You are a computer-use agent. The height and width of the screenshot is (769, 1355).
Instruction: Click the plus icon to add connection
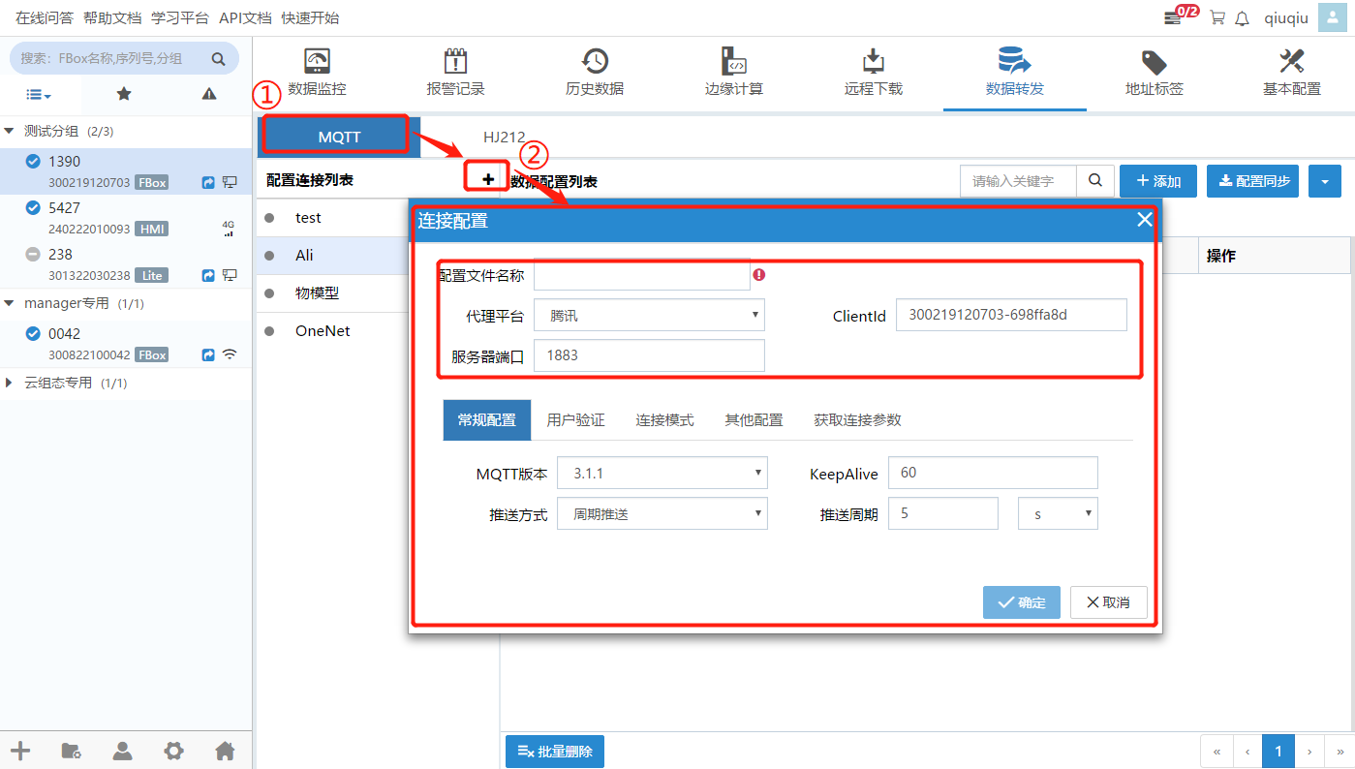[x=488, y=179]
